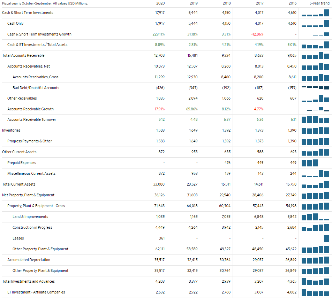Click the -17.91% receivable growth value
Image resolution: width=332 pixels, height=298 pixels.
(x=159, y=109)
